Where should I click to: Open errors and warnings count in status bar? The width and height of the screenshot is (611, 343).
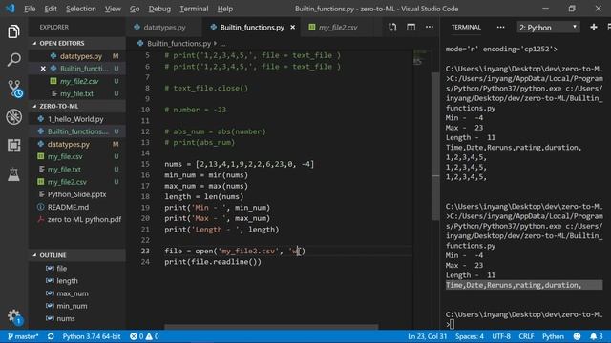point(144,336)
